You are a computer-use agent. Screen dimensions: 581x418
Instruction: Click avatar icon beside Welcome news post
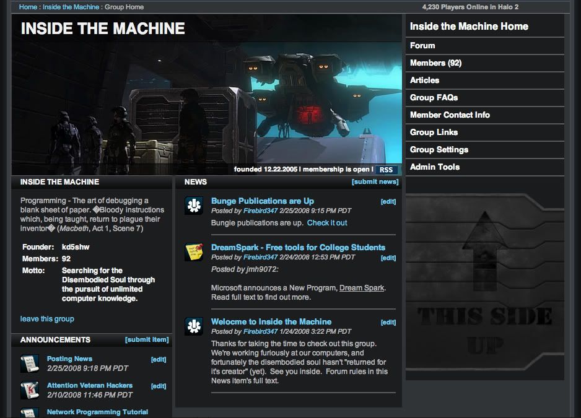pos(194,326)
